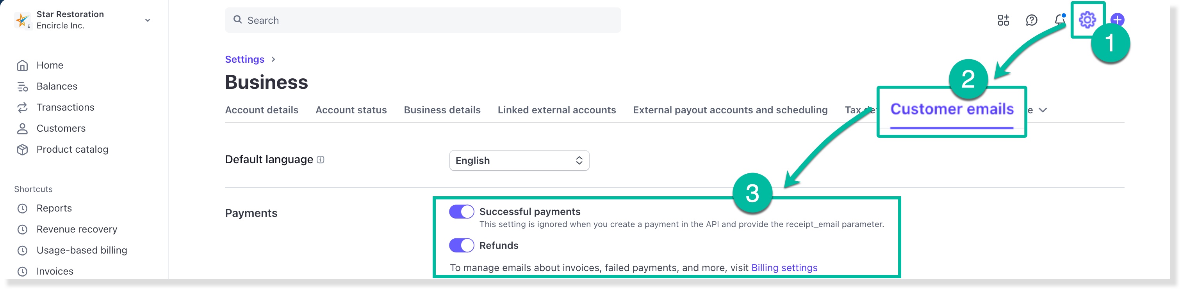The width and height of the screenshot is (1180, 289).
Task: Click the Search input field
Action: pos(422,20)
